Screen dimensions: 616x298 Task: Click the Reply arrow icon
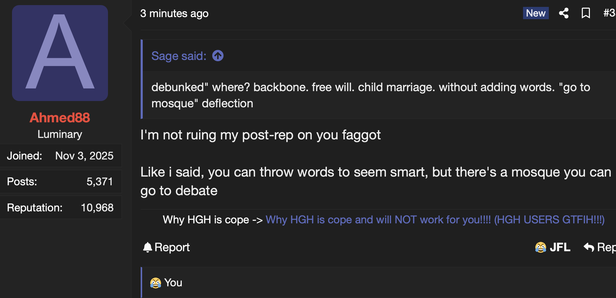coord(589,247)
